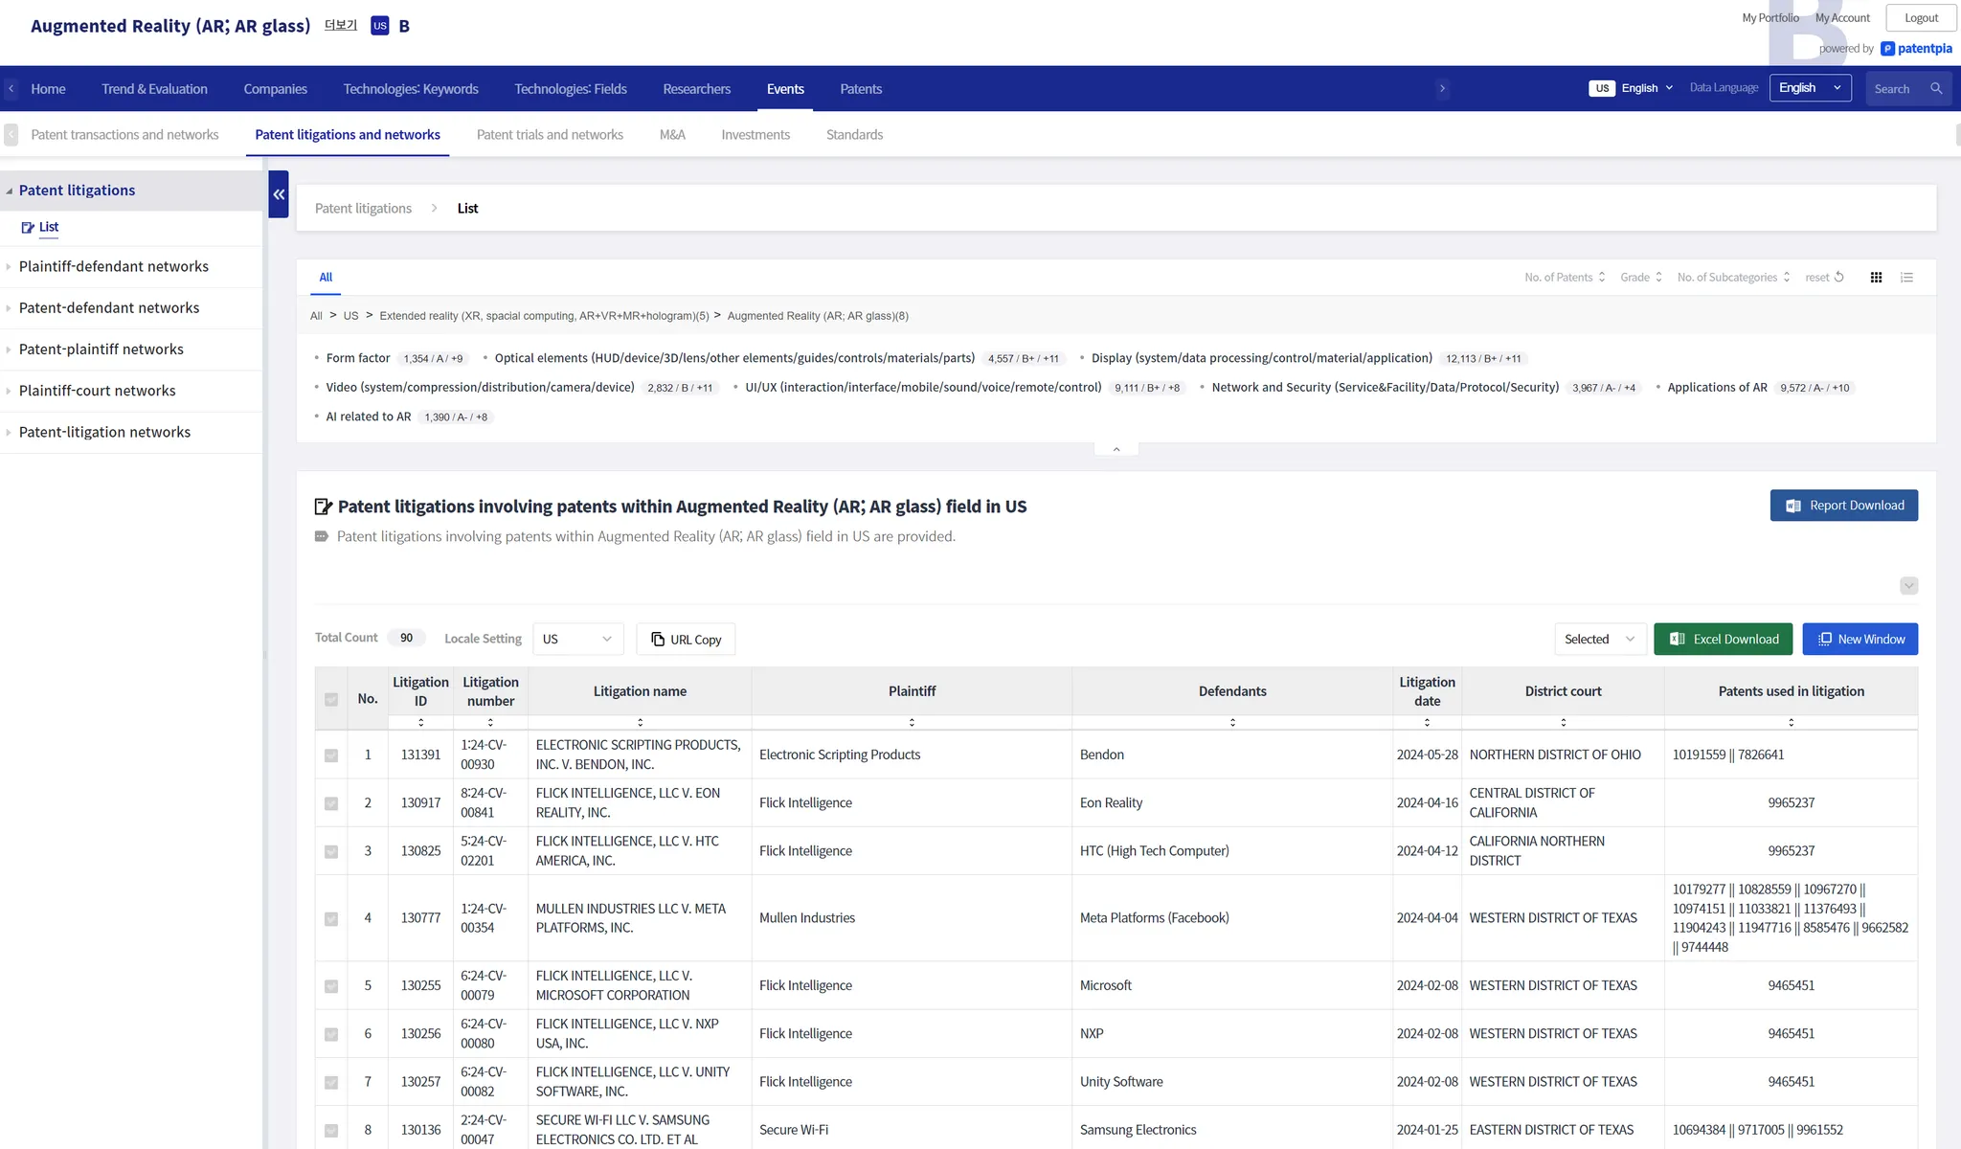Viewport: 1961px width, 1149px height.
Task: Collapse subcategory panel with up chevron
Action: click(1116, 449)
